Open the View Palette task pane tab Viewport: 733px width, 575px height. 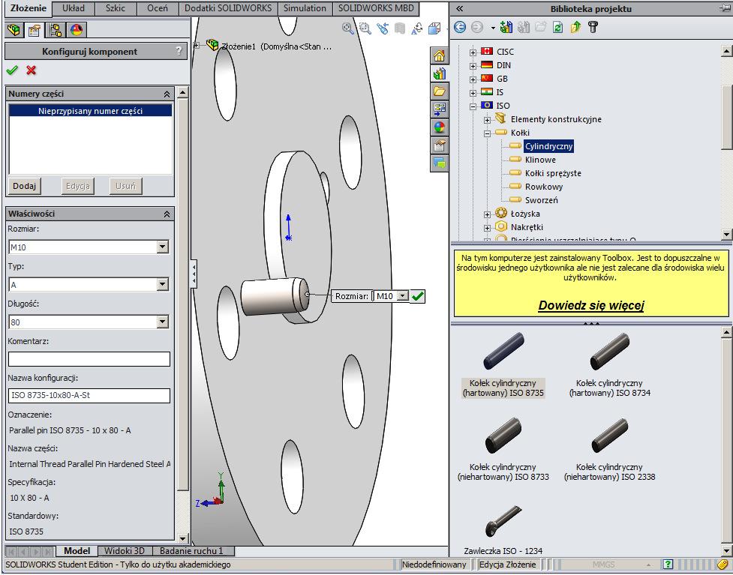click(x=440, y=109)
